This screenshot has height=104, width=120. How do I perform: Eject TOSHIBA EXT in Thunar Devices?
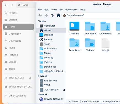(64, 90)
